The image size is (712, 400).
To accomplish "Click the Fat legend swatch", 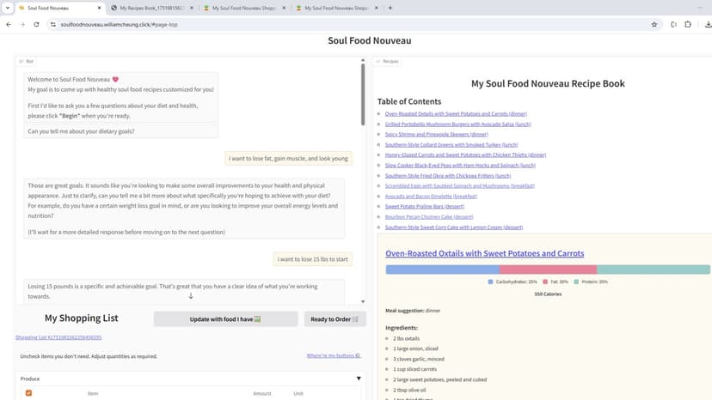I will click(545, 282).
